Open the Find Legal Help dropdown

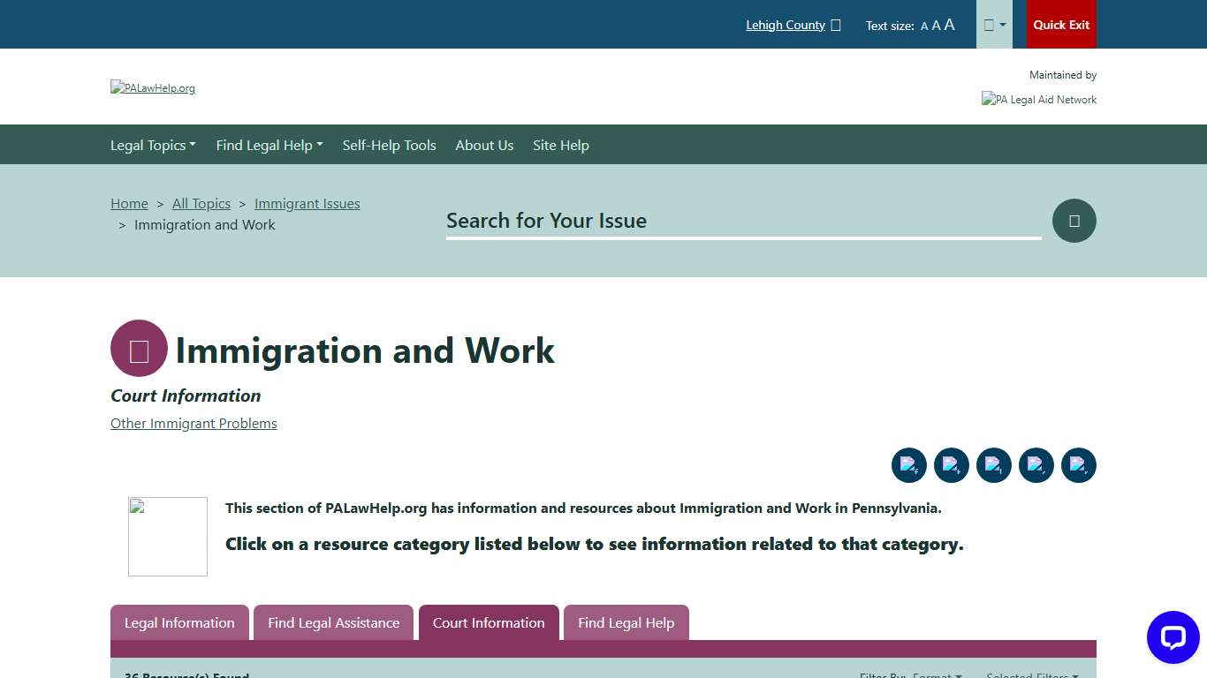point(269,145)
